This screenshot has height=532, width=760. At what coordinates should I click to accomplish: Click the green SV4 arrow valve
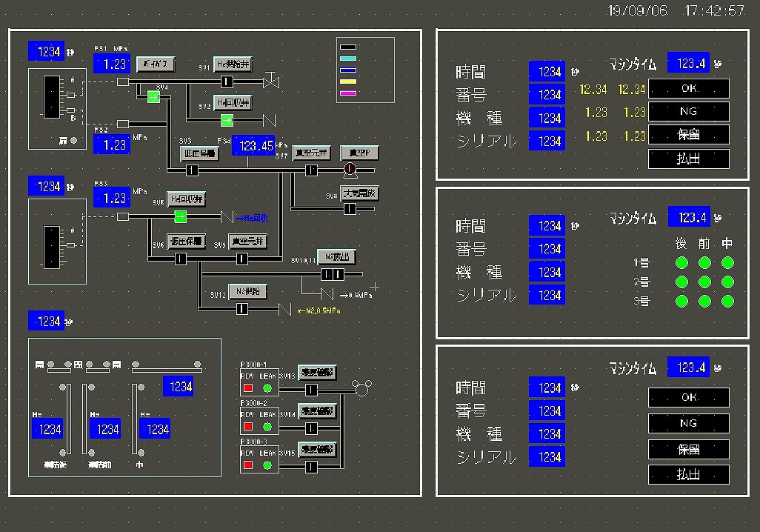(x=153, y=97)
